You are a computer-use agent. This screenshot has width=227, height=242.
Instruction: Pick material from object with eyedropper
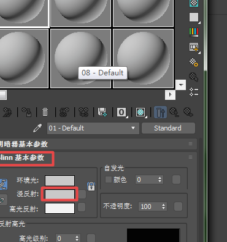click(x=37, y=128)
